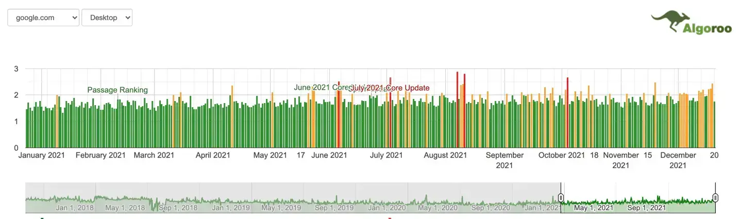The width and height of the screenshot is (739, 219).
Task: Click the left range selector handle
Action: click(x=561, y=197)
